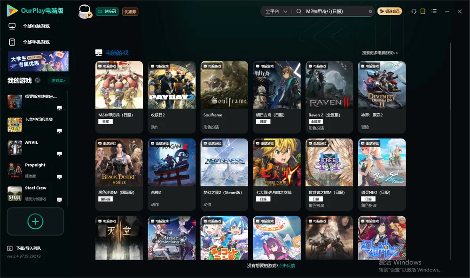Open the 下载/导入列队 download queue
This screenshot has width=470, height=278.
[24, 248]
